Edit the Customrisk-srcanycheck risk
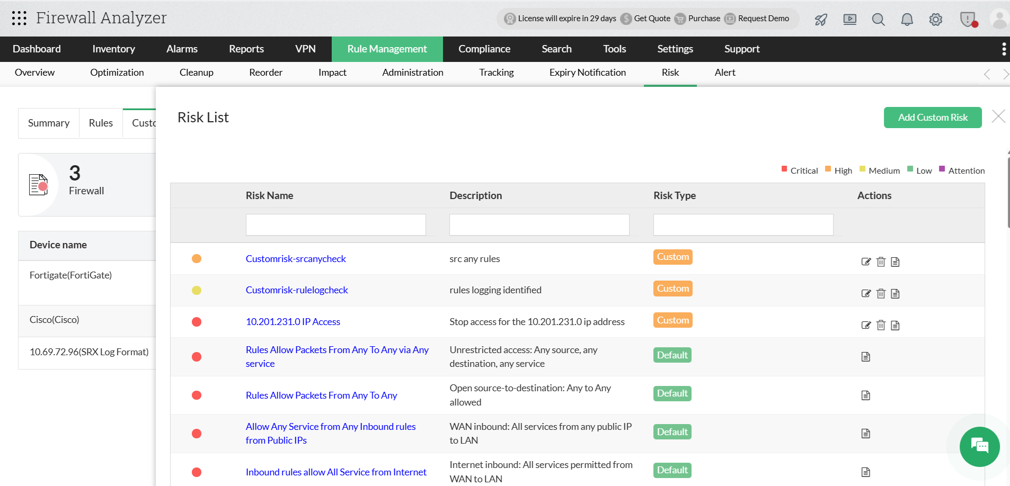Screen dimensions: 1010x486 (866, 262)
